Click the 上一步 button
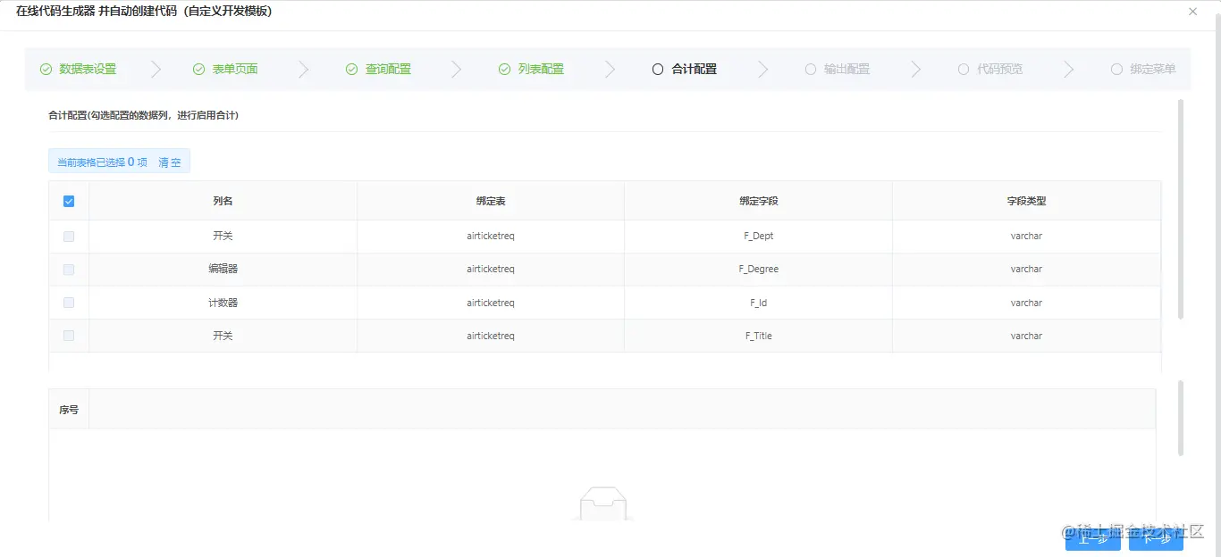The width and height of the screenshot is (1221, 557). (1092, 538)
